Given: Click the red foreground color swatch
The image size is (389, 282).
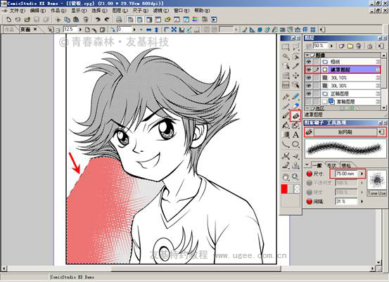Looking at the screenshot, I should tap(284, 189).
